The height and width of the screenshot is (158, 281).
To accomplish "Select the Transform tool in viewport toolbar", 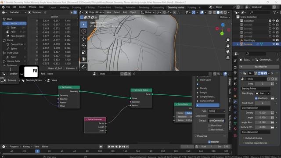I will coord(83,59).
